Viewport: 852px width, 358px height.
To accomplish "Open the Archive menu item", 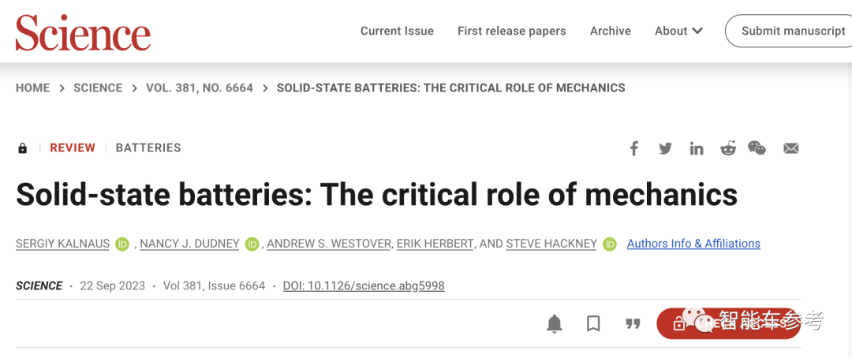I will pos(610,31).
